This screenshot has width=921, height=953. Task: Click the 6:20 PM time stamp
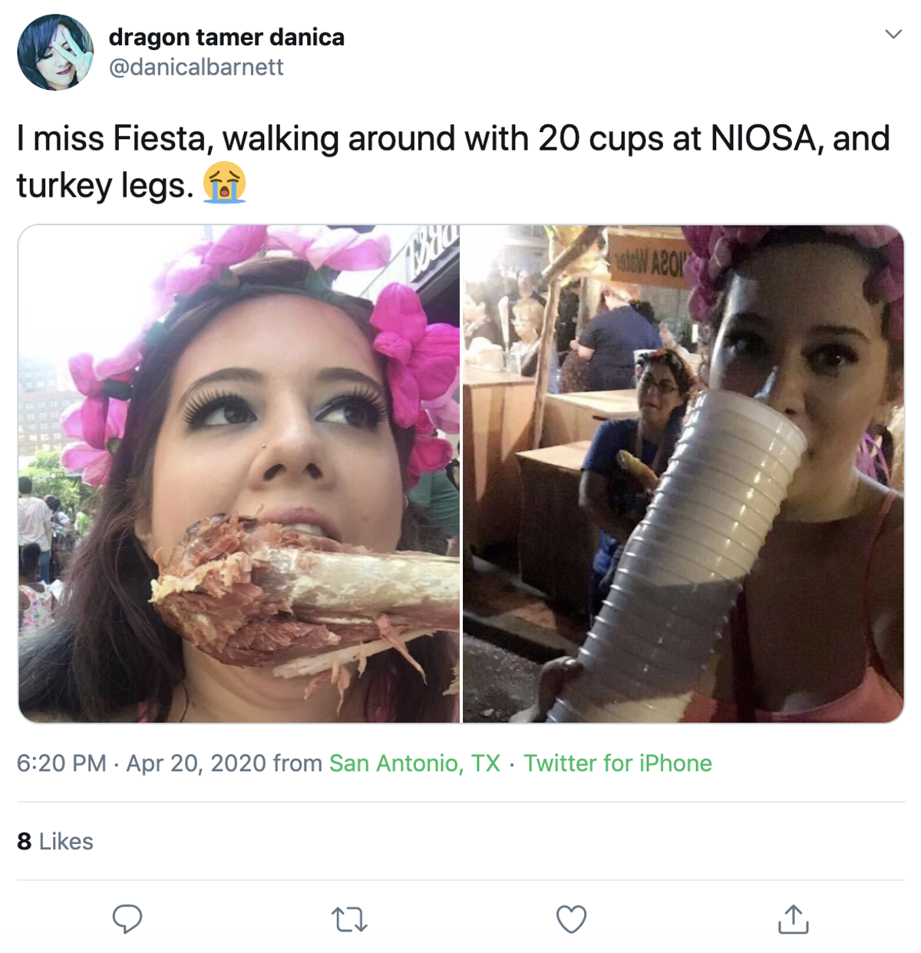coord(61,763)
